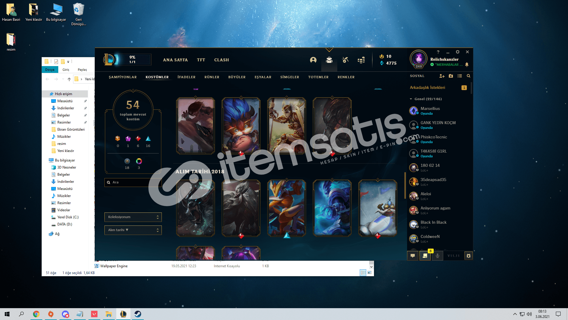
Task: Select Ekran Görüntüleri in Explorer tree
Action: pyautogui.click(x=71, y=129)
